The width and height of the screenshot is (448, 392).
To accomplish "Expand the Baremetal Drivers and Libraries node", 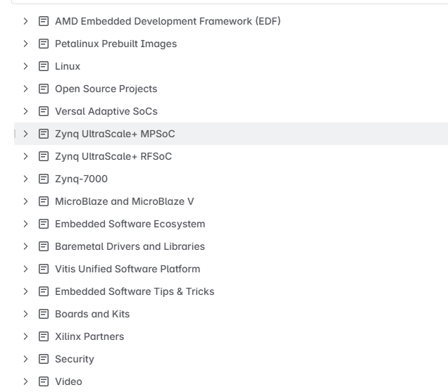I will point(25,246).
